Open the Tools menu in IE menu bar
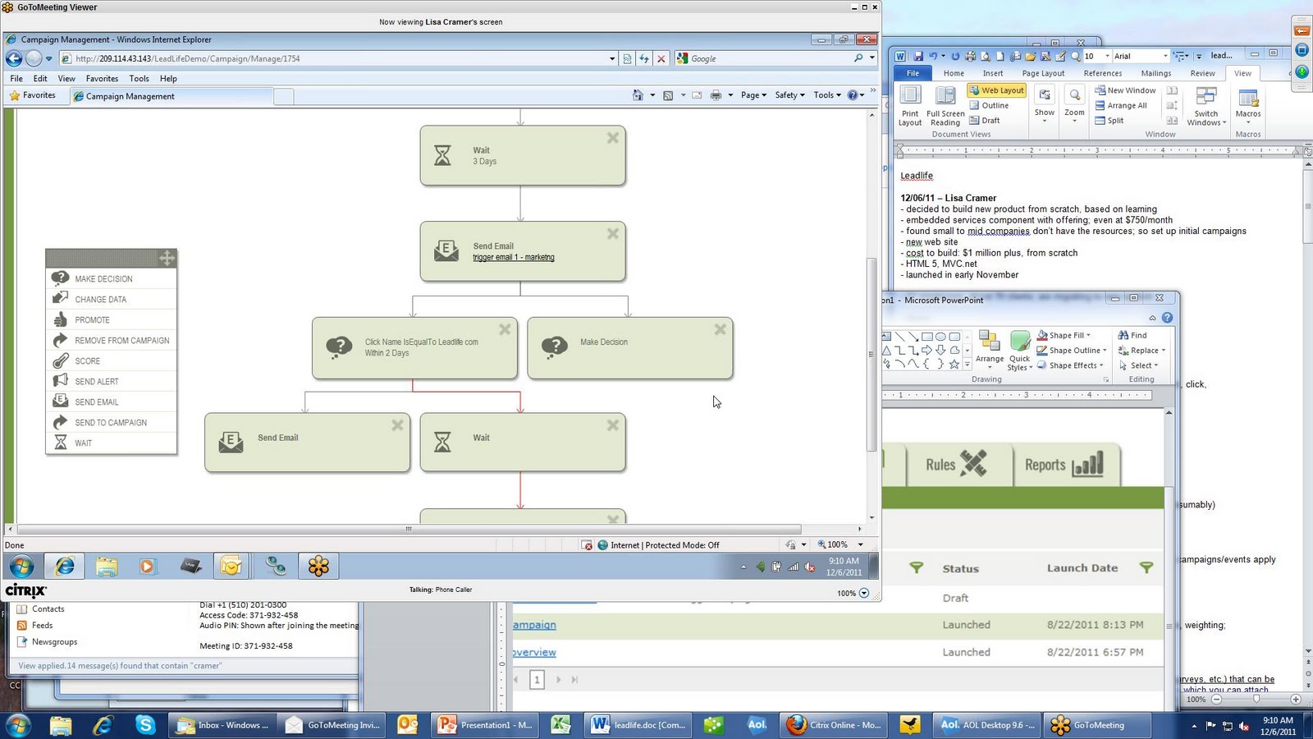Screen dimensions: 1313x739 139,79
